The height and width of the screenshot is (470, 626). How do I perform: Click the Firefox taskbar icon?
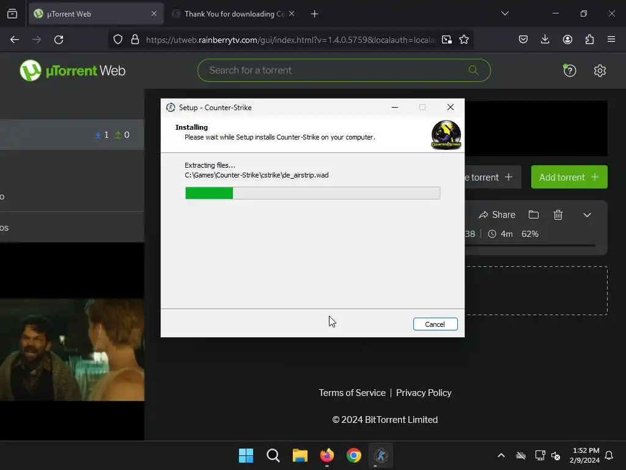327,455
